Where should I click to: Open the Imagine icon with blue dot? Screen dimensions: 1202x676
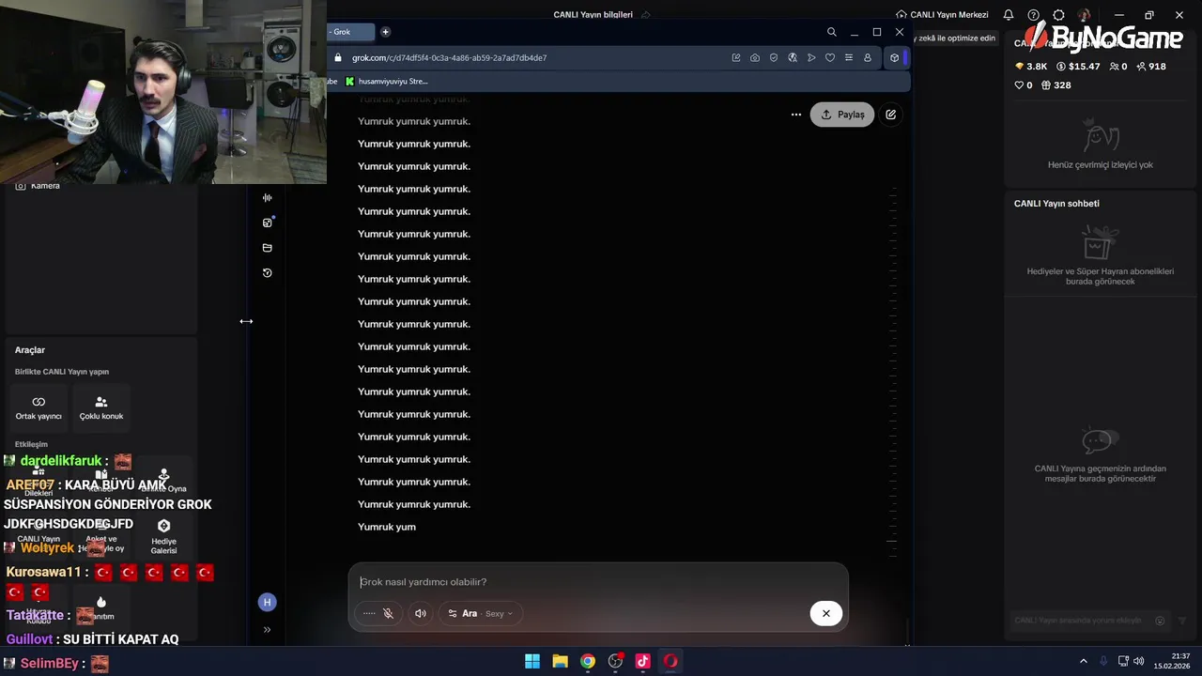pyautogui.click(x=267, y=223)
